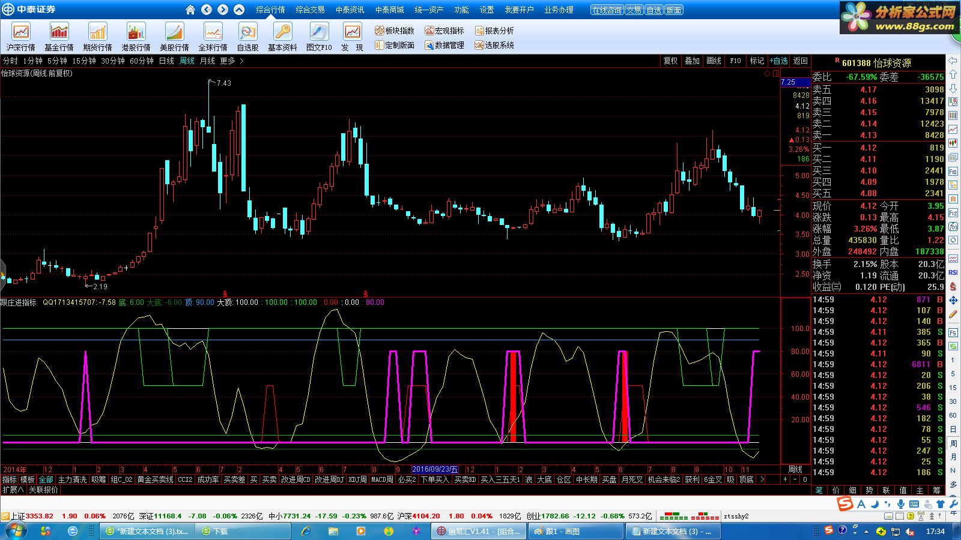Click plus zoom button below chart
The height and width of the screenshot is (540, 961).
pyautogui.click(x=785, y=479)
